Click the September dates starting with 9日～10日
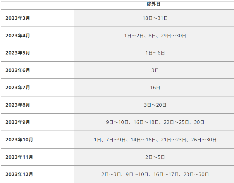234x183 pixels. click(155, 122)
